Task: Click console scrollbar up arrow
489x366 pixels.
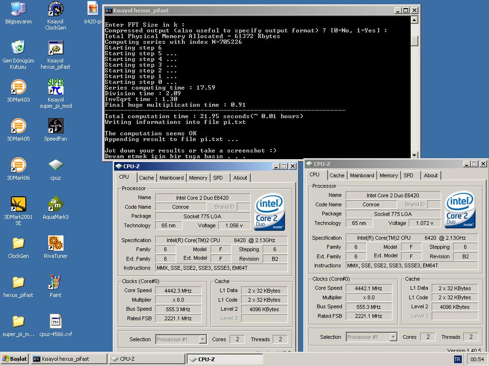Action: pyautogui.click(x=415, y=20)
